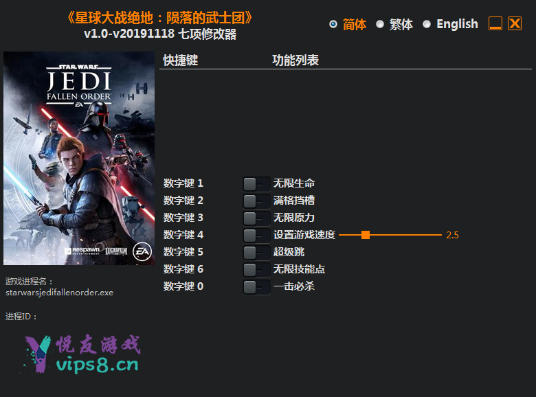Enable the 超级跳 toggle
This screenshot has width=536, height=397.
256,253
